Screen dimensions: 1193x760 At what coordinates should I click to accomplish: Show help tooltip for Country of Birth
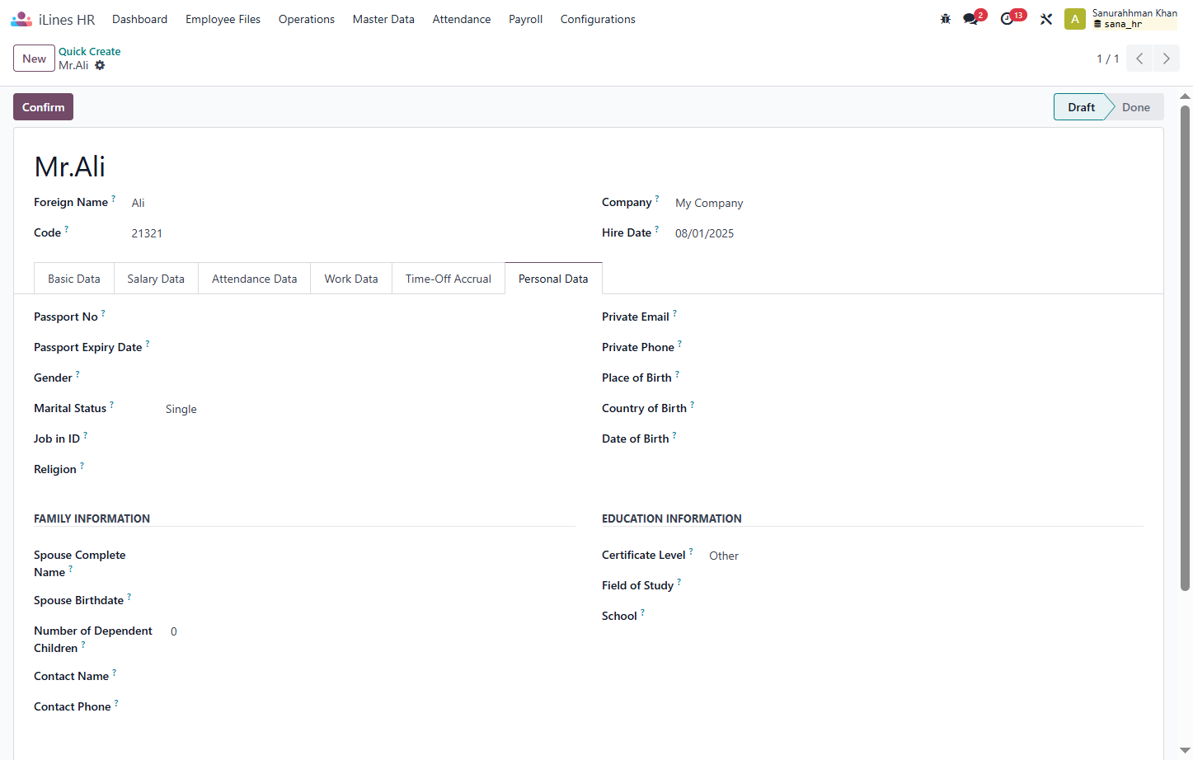(692, 404)
